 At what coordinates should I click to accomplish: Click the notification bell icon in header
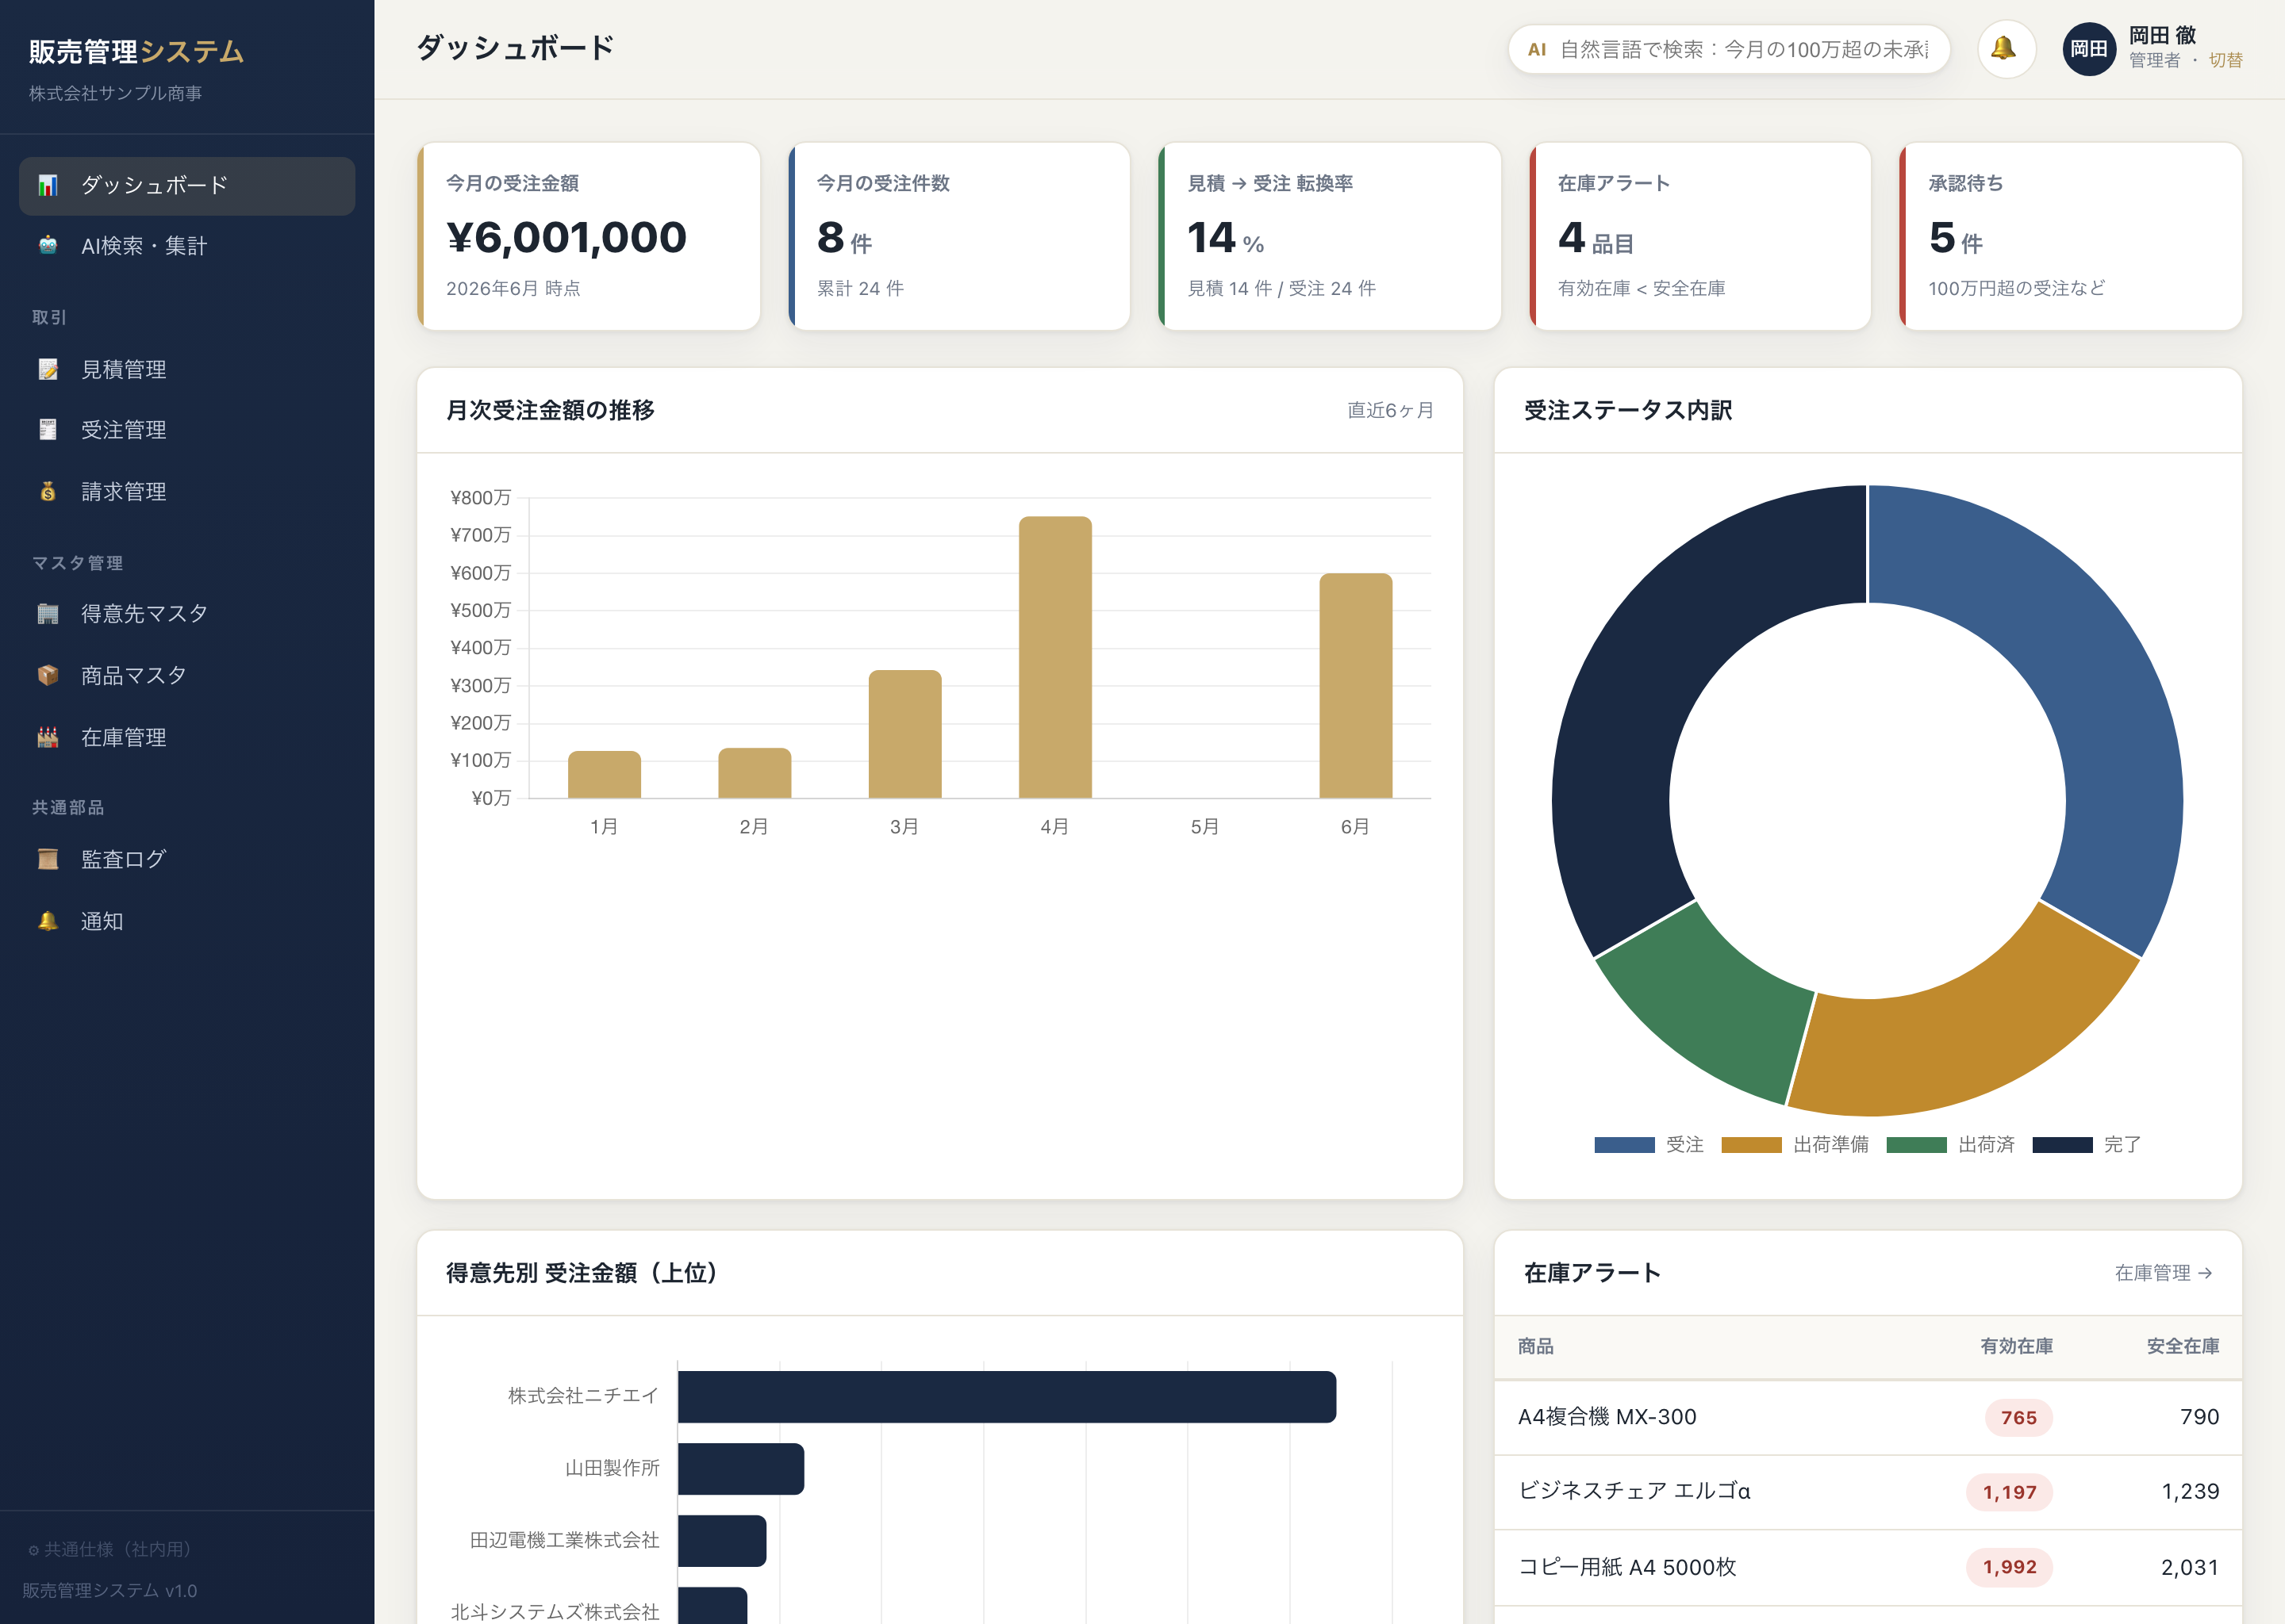coord(2006,48)
